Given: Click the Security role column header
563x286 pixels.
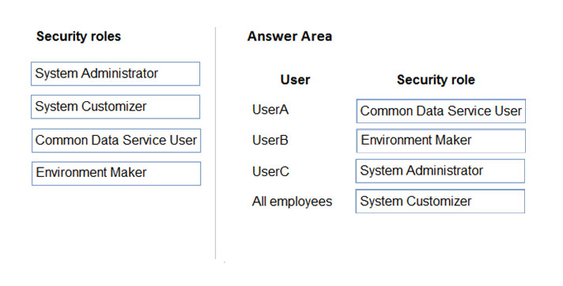Looking at the screenshot, I should [436, 80].
